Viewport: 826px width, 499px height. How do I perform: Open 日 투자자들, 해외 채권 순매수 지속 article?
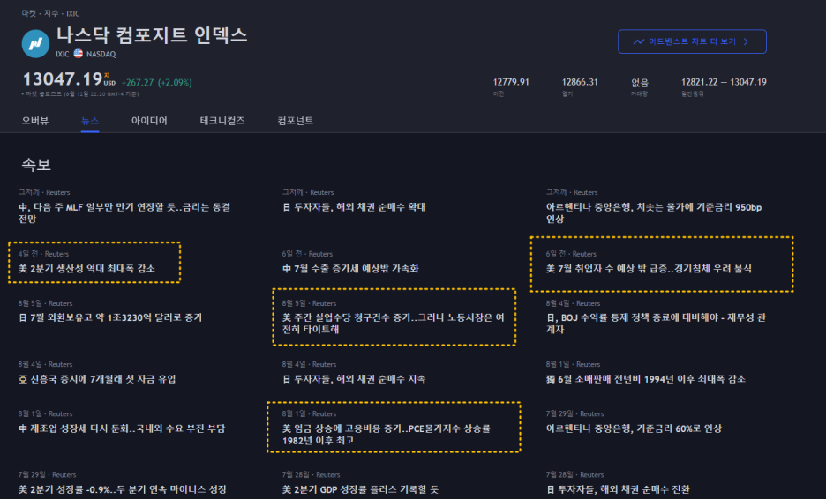click(354, 379)
